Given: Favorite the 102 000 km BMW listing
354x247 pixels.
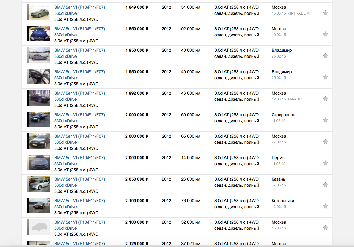Looking at the screenshot, I should [325, 34].
